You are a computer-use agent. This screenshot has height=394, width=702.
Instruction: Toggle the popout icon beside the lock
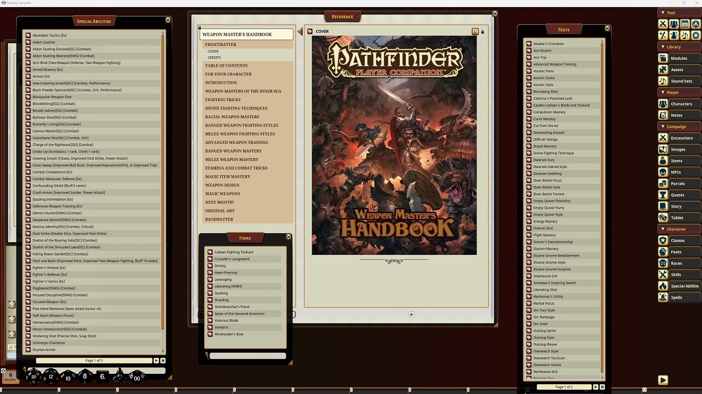(x=475, y=31)
